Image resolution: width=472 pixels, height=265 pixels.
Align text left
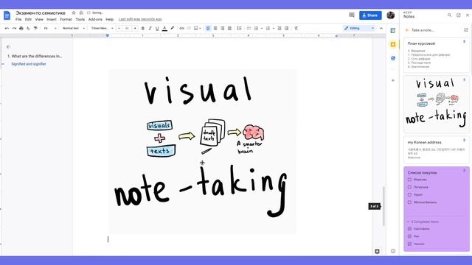[x=208, y=28]
